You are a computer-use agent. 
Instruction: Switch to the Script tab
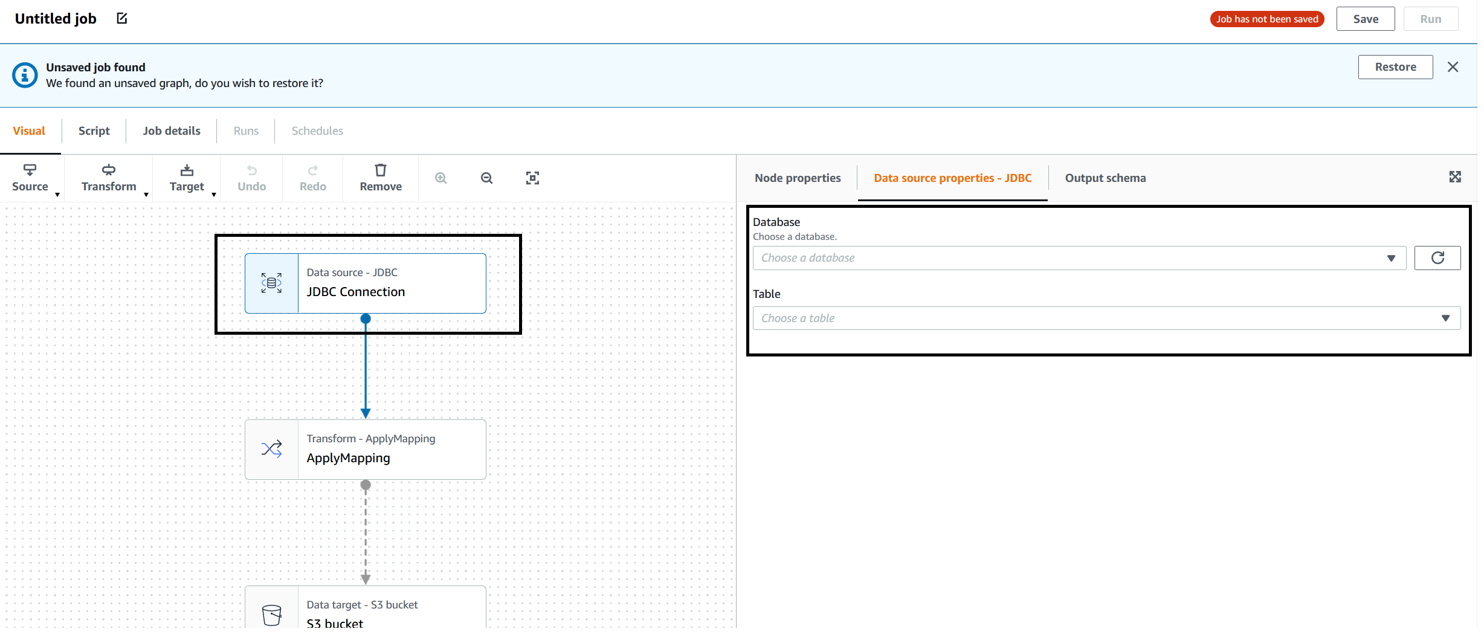tap(94, 131)
